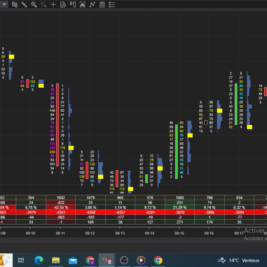267x267 pixels.
Task: Click the 09:14 time axis label
Action: click(150, 233)
